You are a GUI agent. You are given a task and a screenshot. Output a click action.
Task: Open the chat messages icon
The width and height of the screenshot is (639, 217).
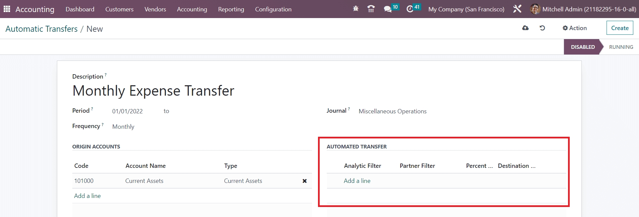[x=388, y=9]
